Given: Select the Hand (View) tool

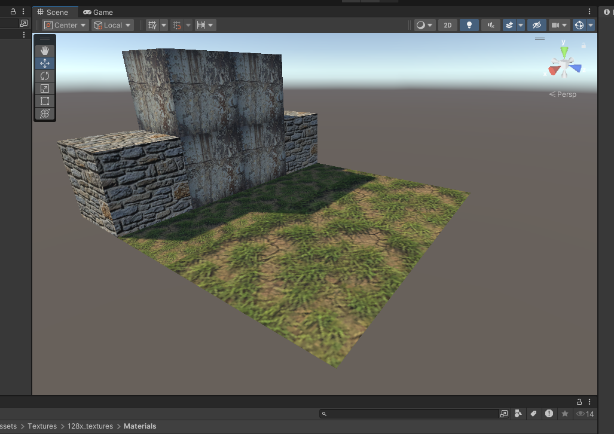Looking at the screenshot, I should tap(45, 51).
